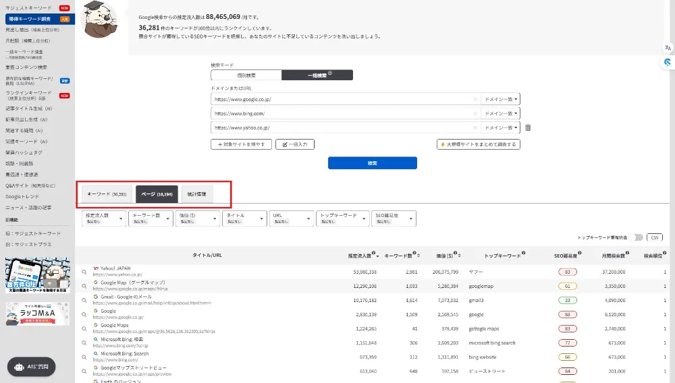The image size is (675, 383).
Task: Open search icon for Googleマップストリートビュー row
Action: tap(84, 372)
